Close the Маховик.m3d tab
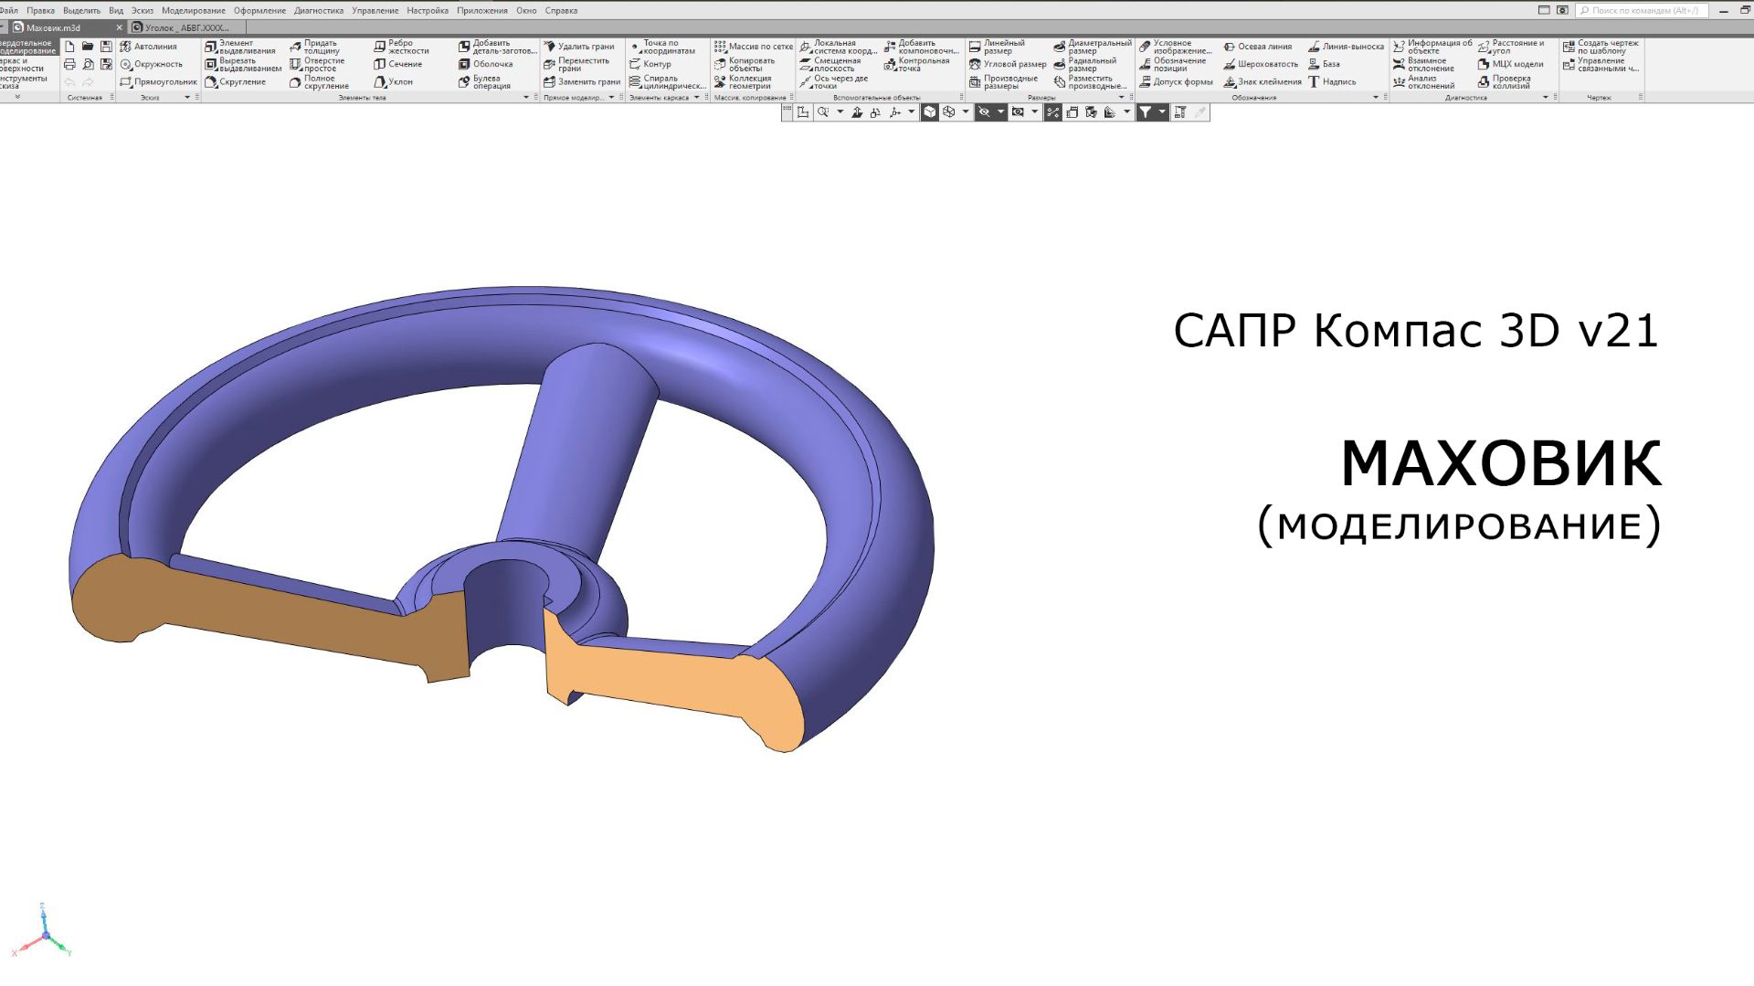1754x986 pixels. coord(119,27)
